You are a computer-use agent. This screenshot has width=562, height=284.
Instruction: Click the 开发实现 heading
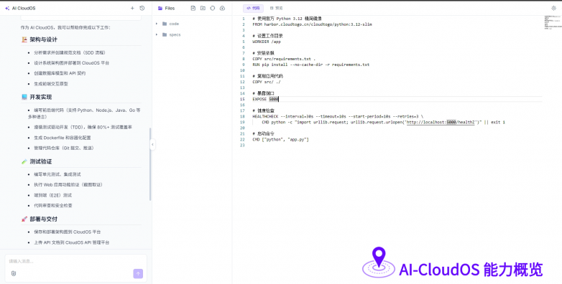[x=40, y=98]
